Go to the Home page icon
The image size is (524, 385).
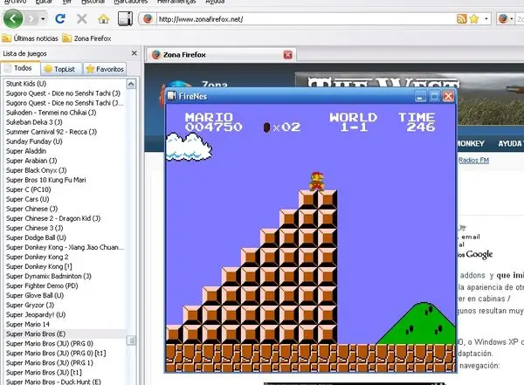click(104, 19)
